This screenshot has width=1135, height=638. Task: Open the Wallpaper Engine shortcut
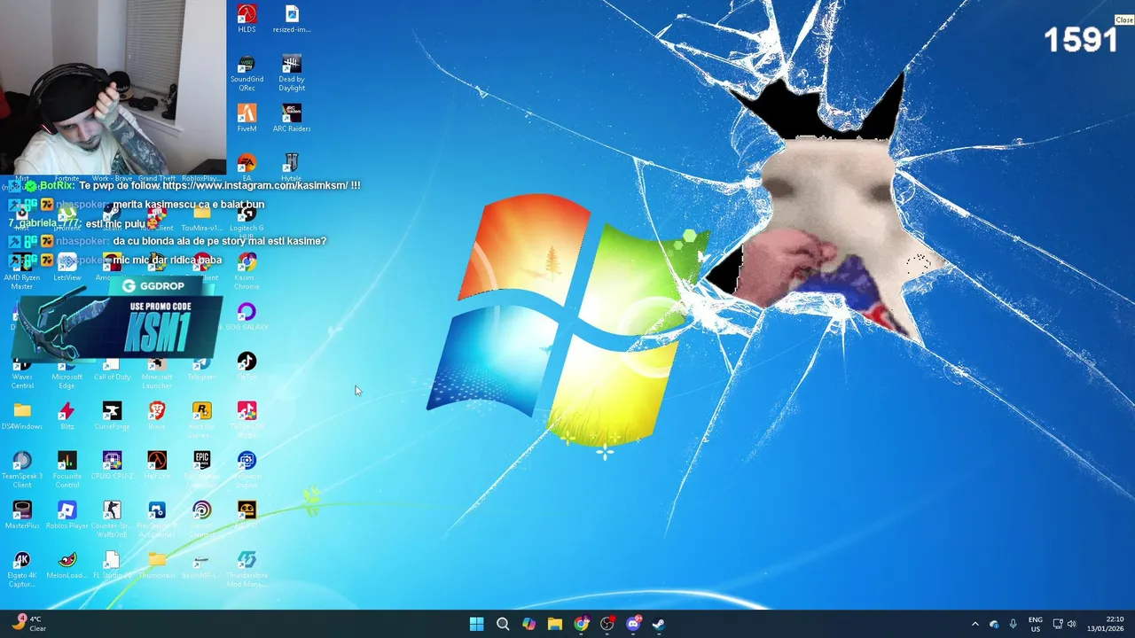[247, 467]
